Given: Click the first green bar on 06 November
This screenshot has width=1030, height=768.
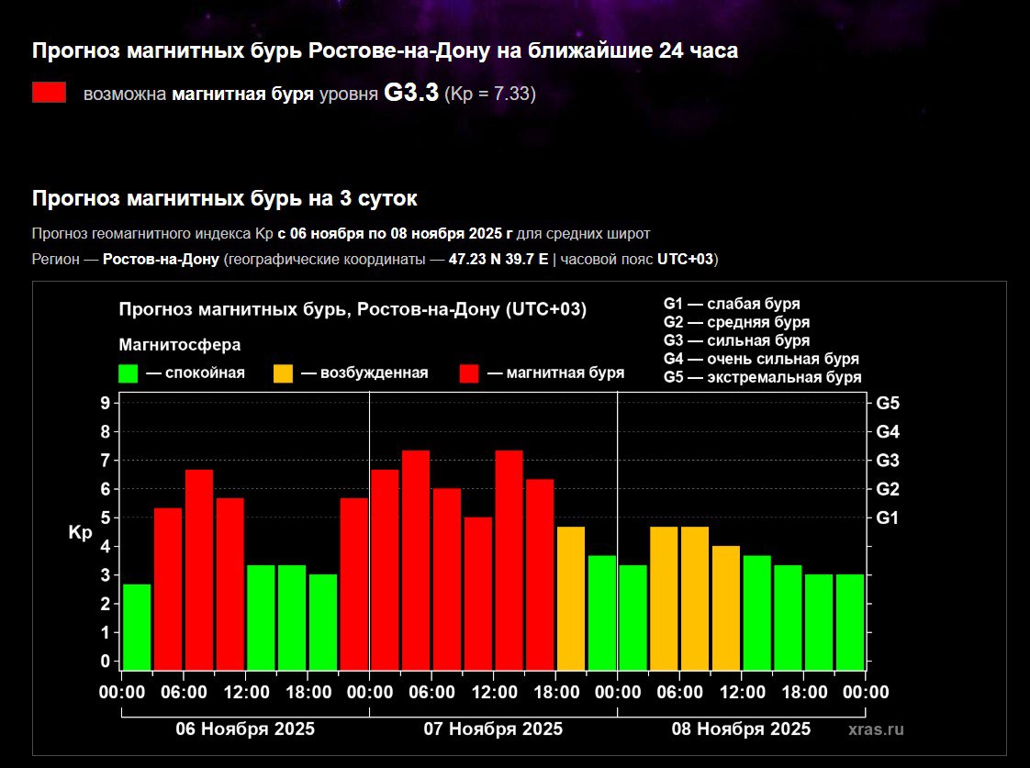Looking at the screenshot, I should coord(137,627).
